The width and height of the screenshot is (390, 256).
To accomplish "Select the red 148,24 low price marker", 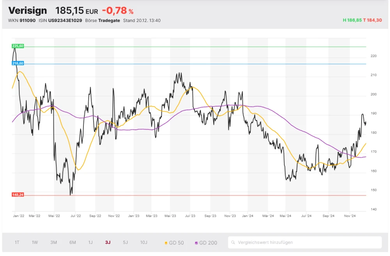I will 18,194.
